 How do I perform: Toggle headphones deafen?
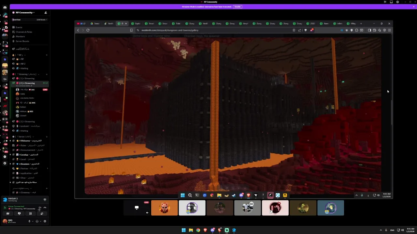(37, 221)
